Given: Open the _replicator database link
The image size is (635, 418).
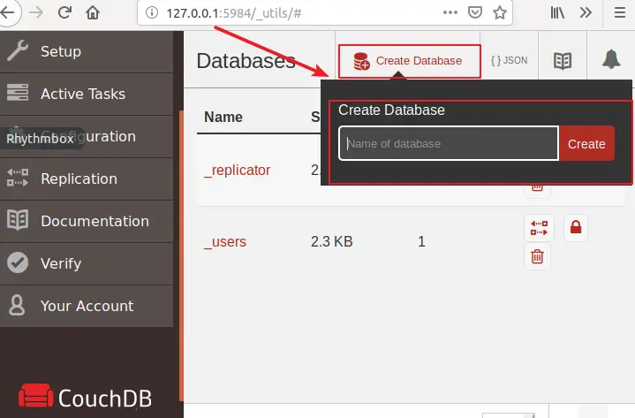Looking at the screenshot, I should (x=237, y=171).
